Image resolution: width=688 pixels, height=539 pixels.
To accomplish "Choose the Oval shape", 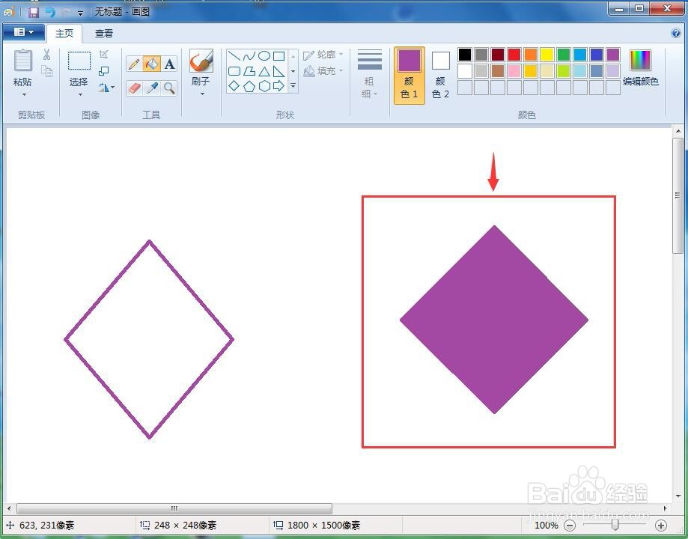I will 264,56.
